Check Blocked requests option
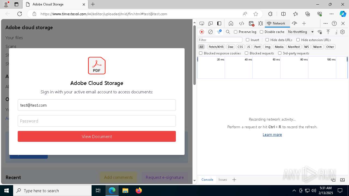 click(246, 53)
